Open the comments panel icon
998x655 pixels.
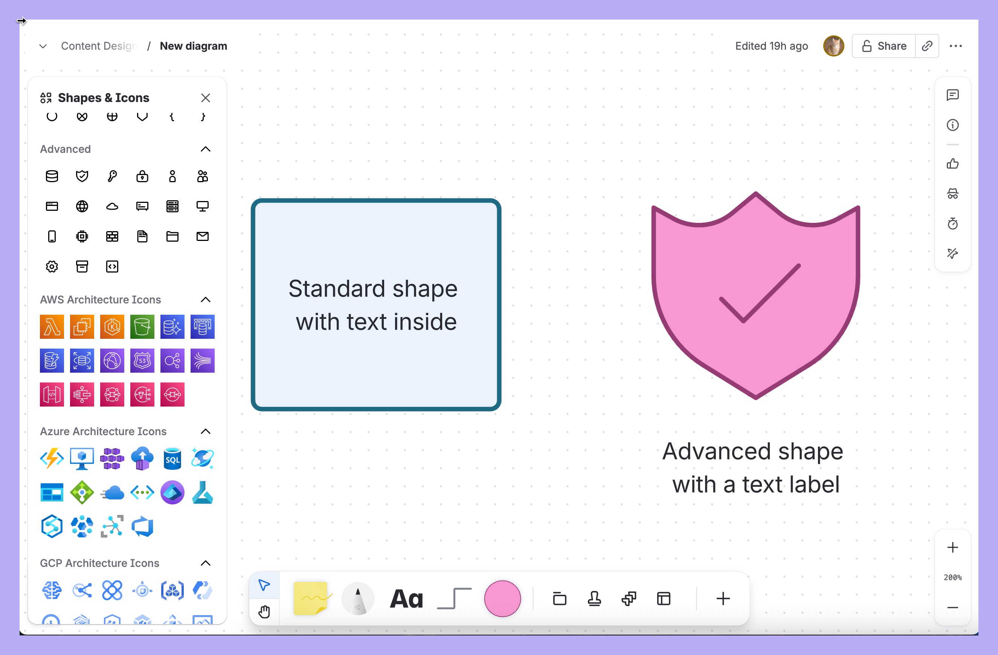[952, 95]
